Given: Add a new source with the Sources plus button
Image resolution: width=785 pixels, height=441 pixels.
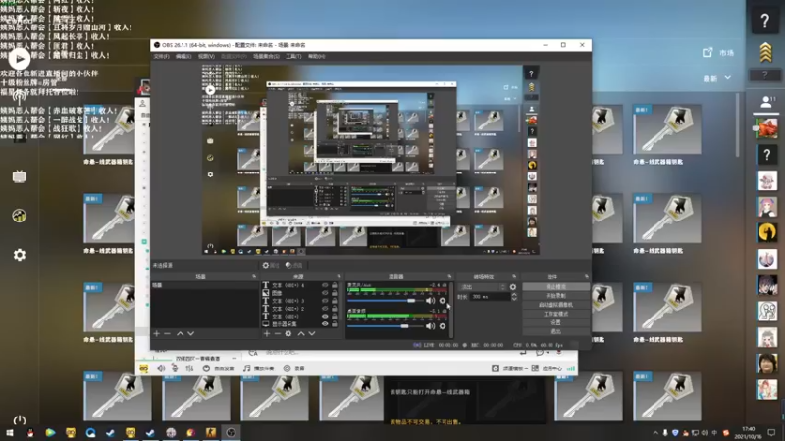Looking at the screenshot, I should [x=267, y=334].
